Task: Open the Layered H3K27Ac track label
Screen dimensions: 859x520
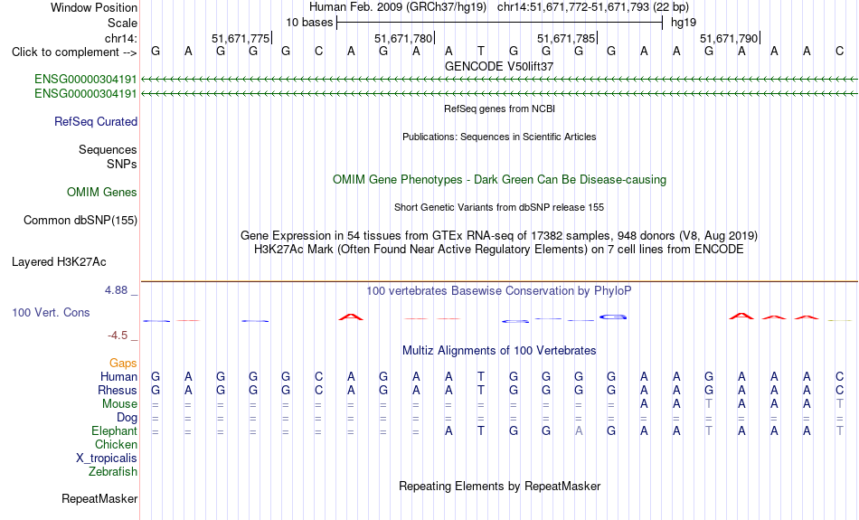Action: coord(59,262)
